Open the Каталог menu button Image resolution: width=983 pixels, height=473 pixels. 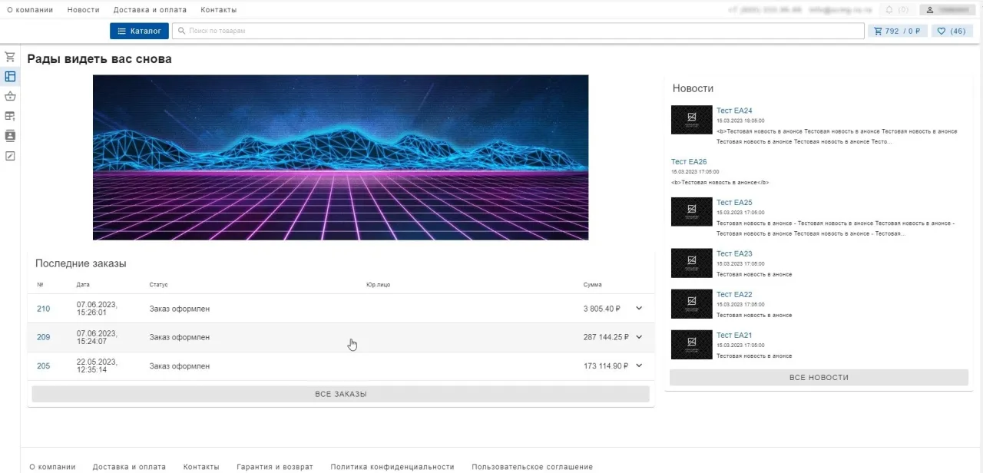(139, 31)
